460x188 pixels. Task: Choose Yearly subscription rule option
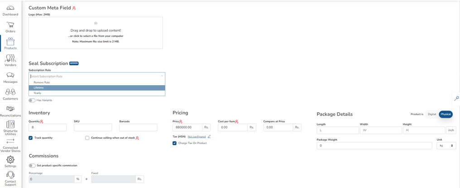97,93
